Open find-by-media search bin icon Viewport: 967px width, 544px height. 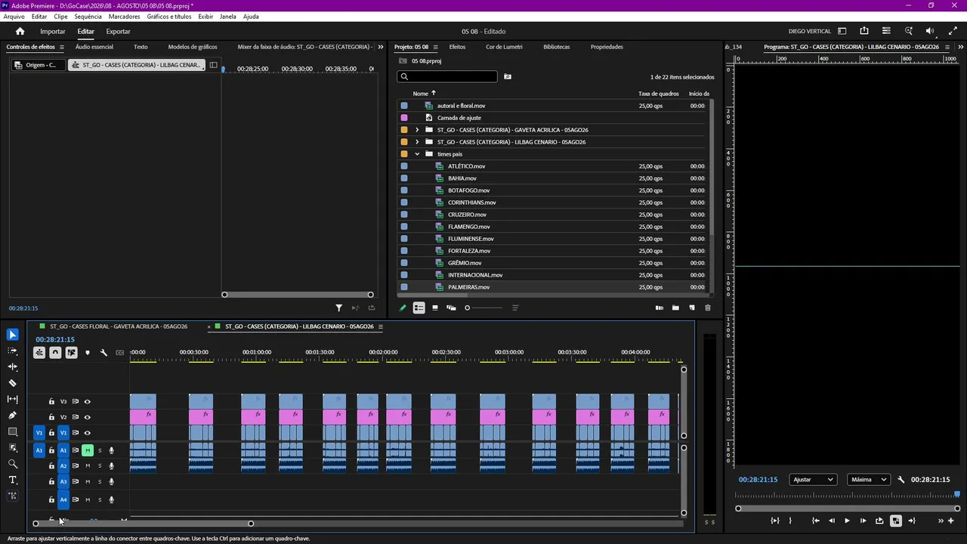click(508, 76)
